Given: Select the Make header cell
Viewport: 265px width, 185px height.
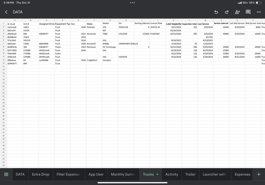Looking at the screenshot, I should (x=94, y=24).
